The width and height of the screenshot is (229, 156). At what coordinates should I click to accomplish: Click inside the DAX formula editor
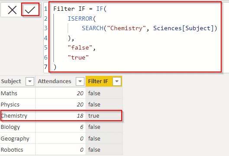pyautogui.click(x=135, y=37)
